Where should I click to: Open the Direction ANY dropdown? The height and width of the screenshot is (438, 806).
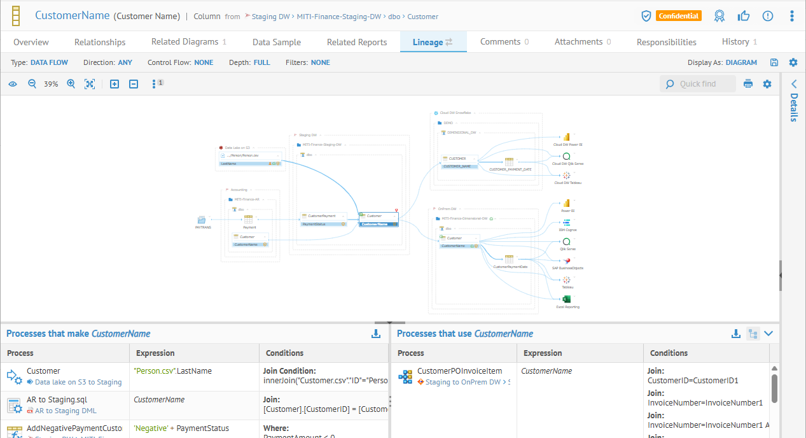coord(125,62)
